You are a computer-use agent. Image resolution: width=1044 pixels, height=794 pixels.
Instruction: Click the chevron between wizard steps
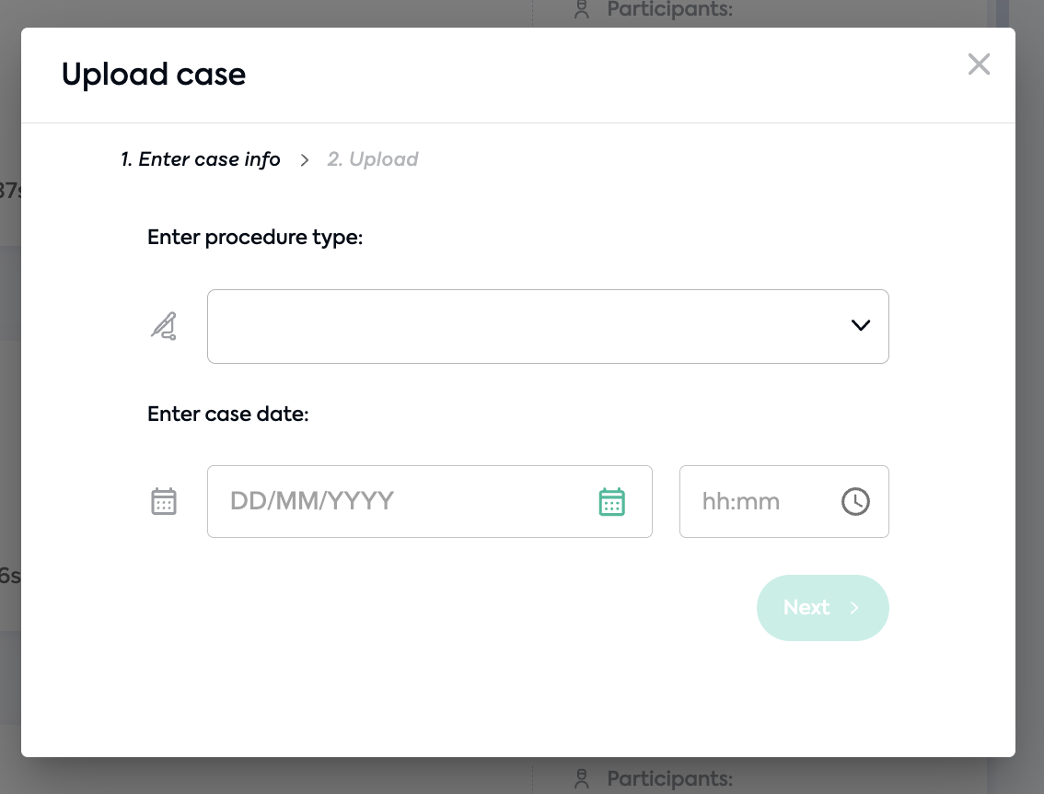(305, 160)
